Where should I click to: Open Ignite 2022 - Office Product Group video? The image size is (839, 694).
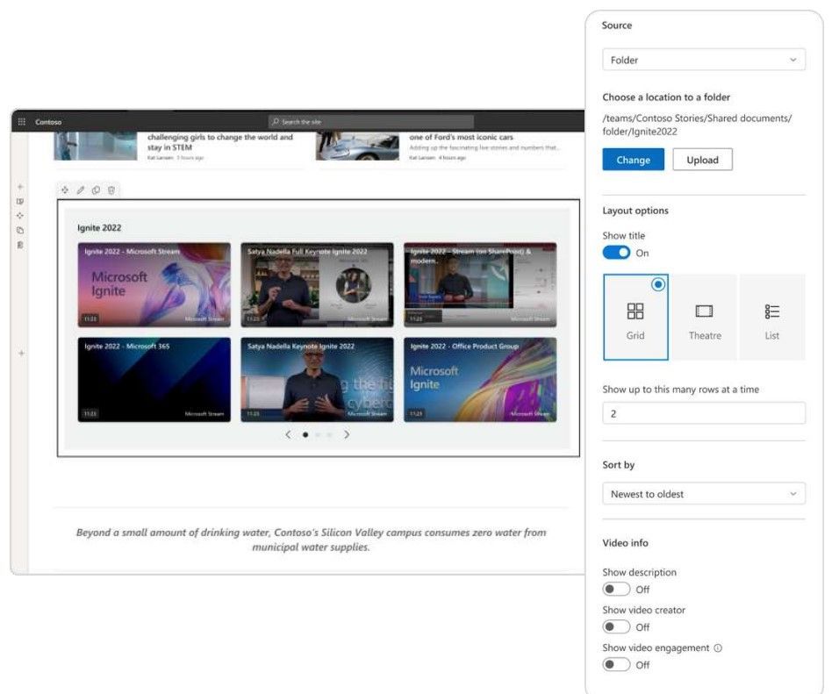(x=480, y=379)
